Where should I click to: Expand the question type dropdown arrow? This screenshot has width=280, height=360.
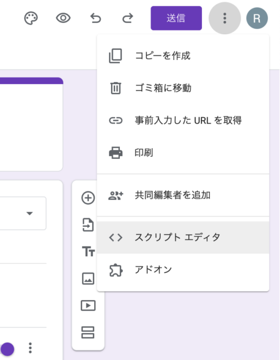pos(29,213)
